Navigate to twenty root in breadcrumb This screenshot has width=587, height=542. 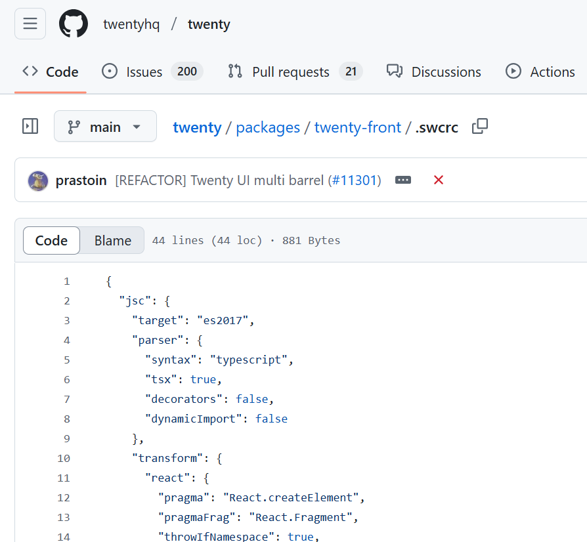(197, 127)
